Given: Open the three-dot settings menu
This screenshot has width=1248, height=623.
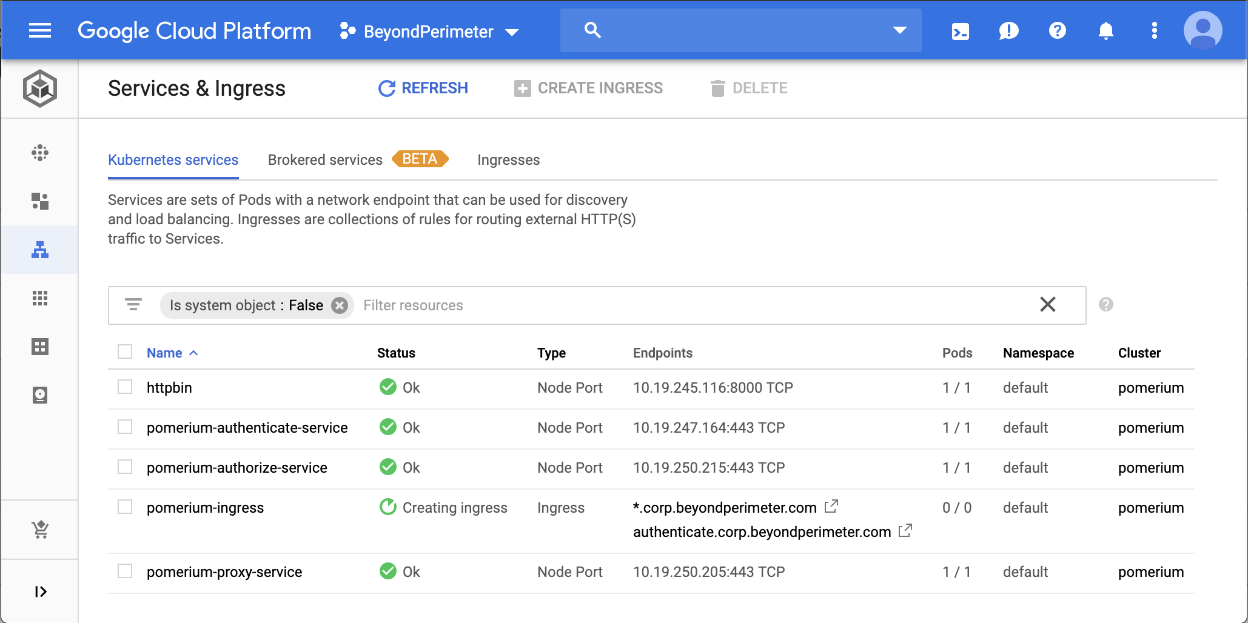Looking at the screenshot, I should (1155, 30).
